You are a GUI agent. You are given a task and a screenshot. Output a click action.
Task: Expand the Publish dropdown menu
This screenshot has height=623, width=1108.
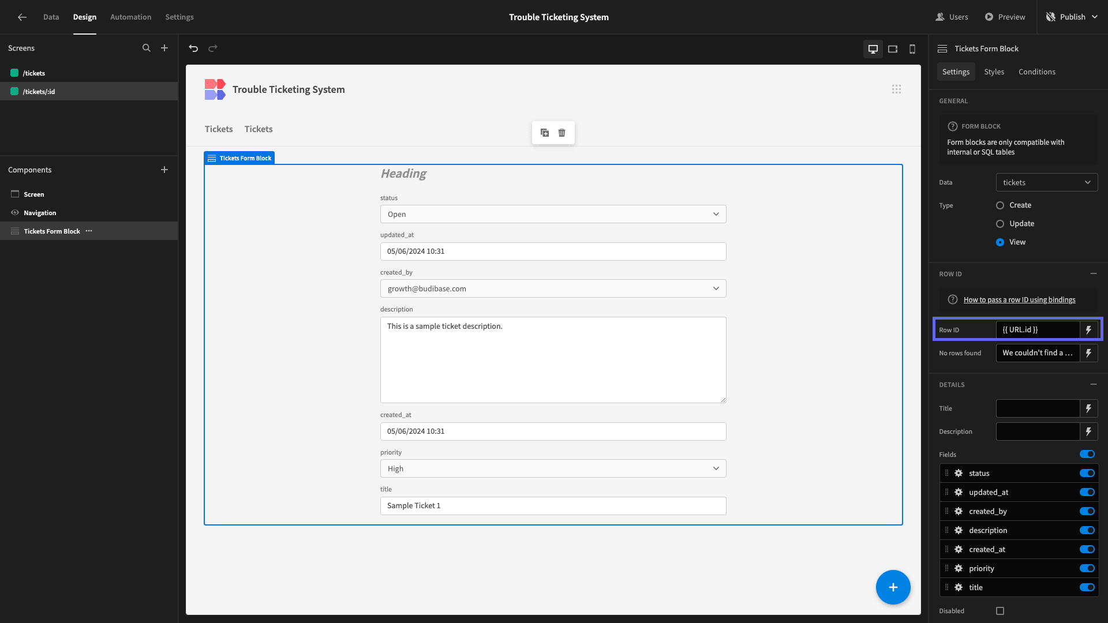click(x=1095, y=17)
